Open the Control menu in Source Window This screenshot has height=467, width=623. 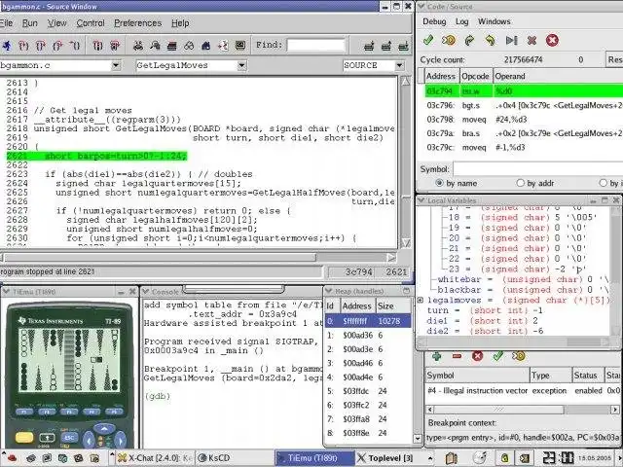point(91,23)
